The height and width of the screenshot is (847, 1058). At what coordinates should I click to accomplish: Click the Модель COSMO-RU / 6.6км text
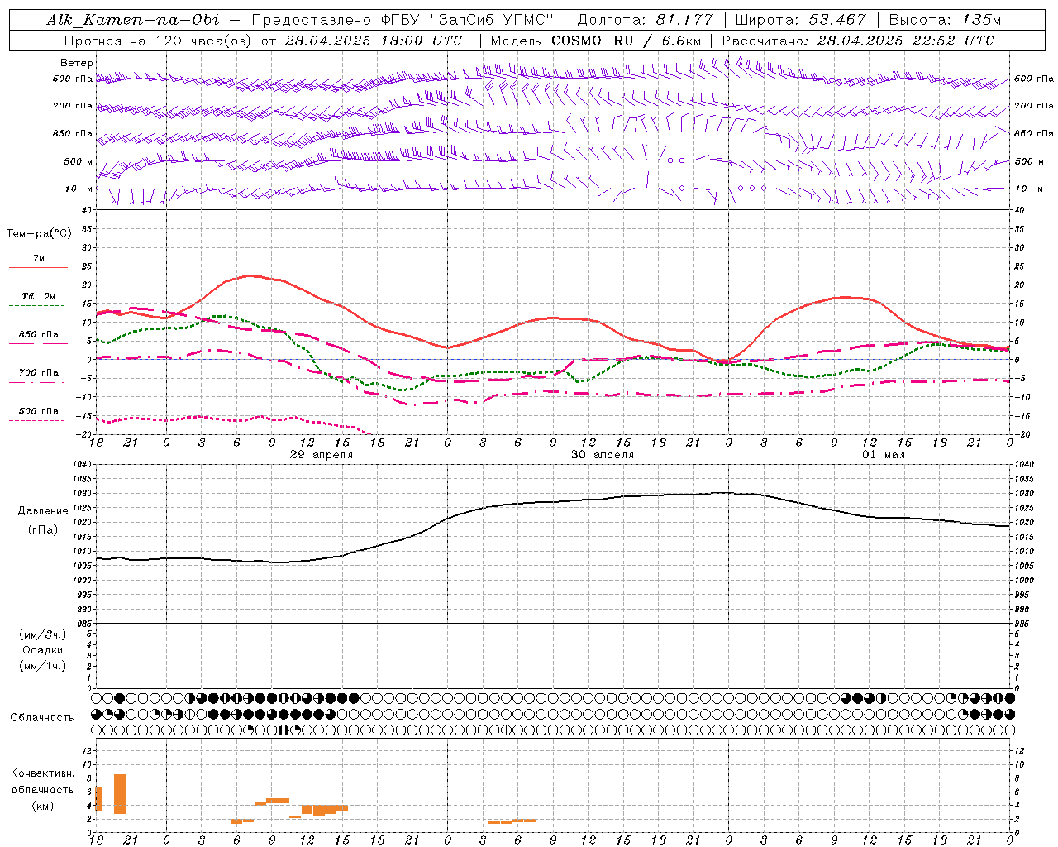595,41
